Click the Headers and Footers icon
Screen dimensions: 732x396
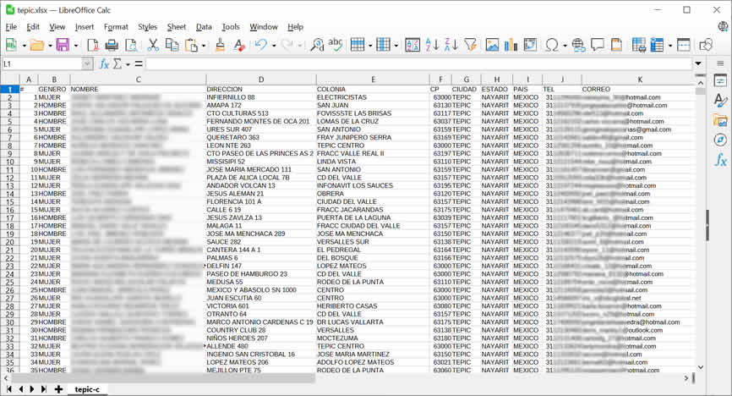tap(617, 45)
